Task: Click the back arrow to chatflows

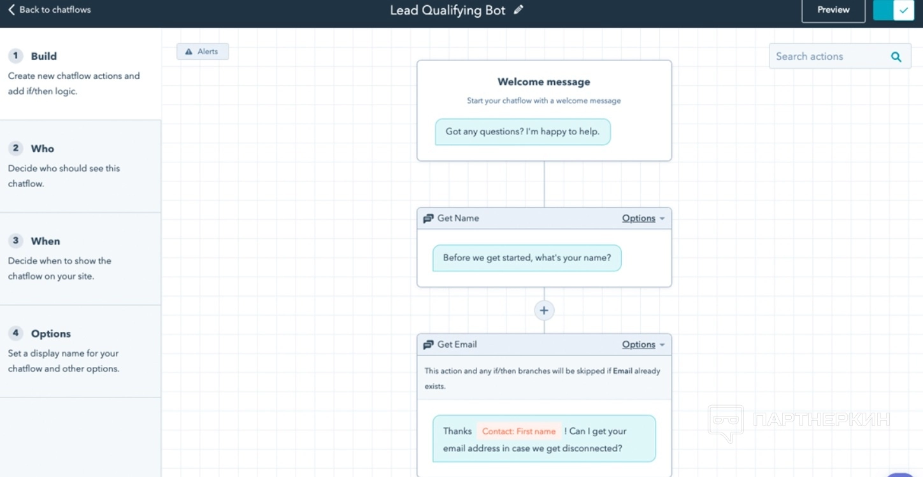Action: [11, 10]
